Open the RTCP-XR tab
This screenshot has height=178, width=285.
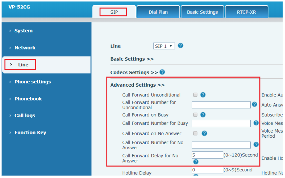(x=246, y=12)
